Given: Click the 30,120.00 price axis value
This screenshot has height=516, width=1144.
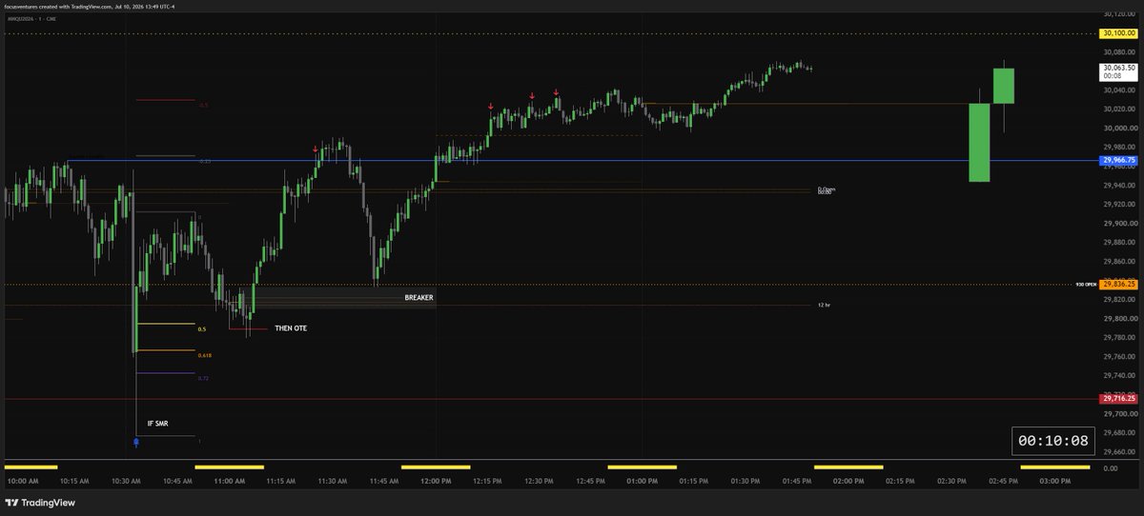Looking at the screenshot, I should tap(1119, 14).
